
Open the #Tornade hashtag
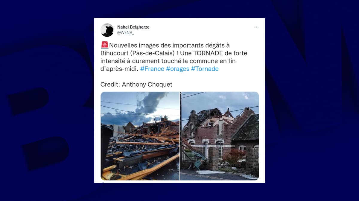[x=205, y=69]
